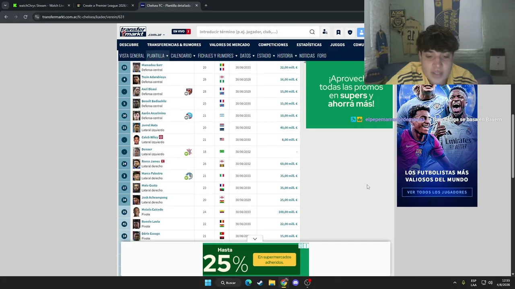
Task: Click Aarón Anselmino's loan club crest
Action: [189, 116]
